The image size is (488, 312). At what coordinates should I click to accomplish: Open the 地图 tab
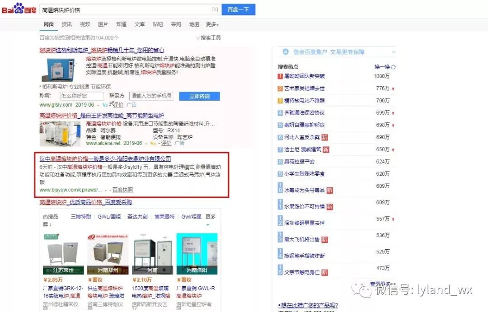coord(194,24)
